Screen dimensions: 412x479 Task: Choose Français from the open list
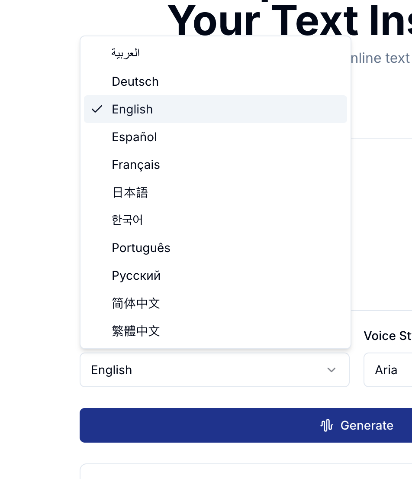point(136,165)
